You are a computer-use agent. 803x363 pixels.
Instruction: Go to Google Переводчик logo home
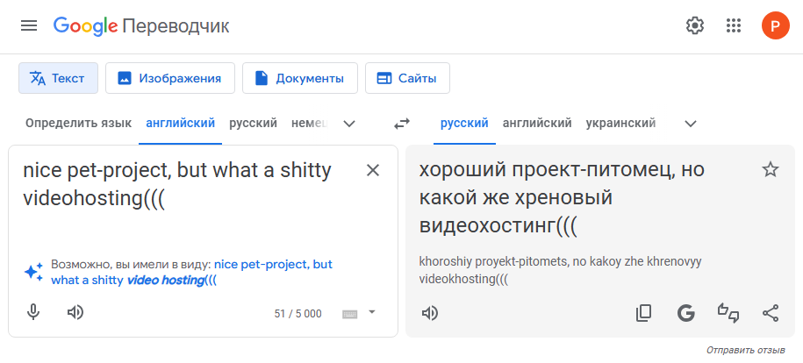(x=141, y=25)
